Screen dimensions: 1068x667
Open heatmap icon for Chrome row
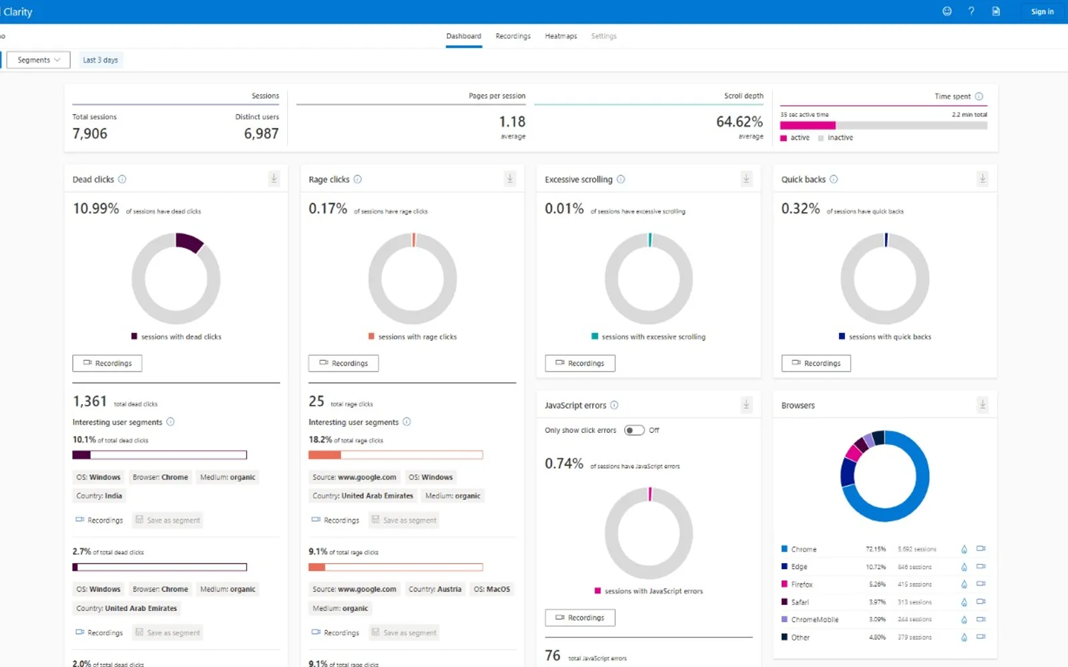click(x=964, y=550)
